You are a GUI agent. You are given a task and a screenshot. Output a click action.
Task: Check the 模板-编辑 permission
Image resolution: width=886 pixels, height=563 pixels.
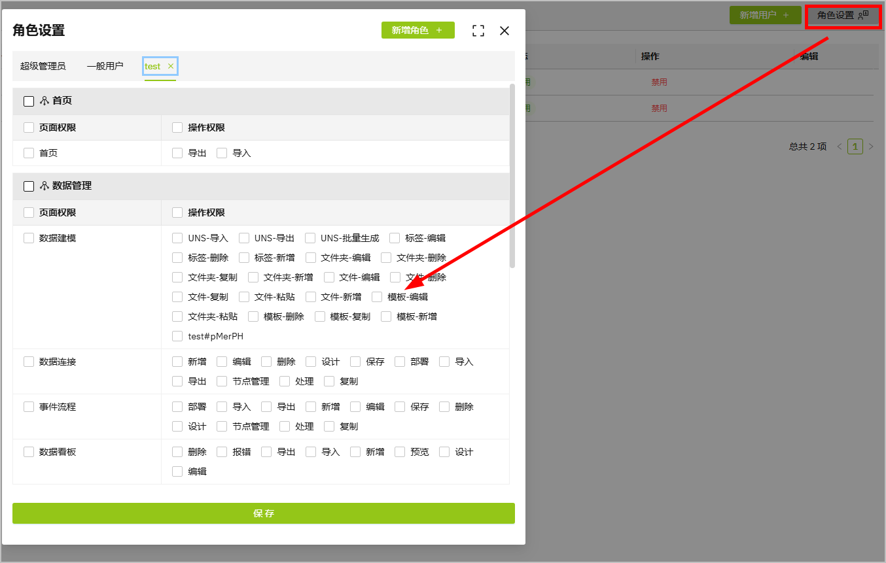click(377, 297)
